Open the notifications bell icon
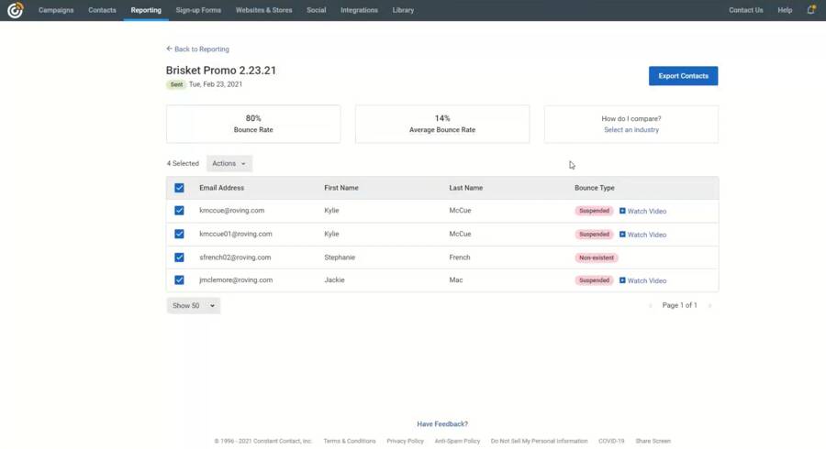This screenshot has height=449, width=826. (x=810, y=9)
